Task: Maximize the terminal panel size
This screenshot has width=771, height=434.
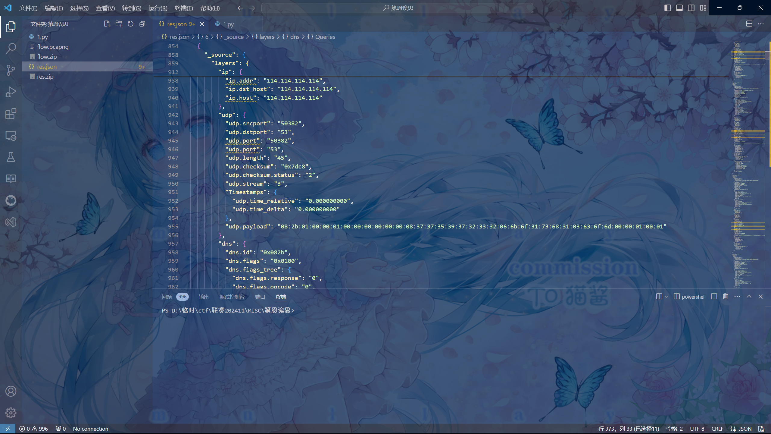Action: tap(749, 297)
